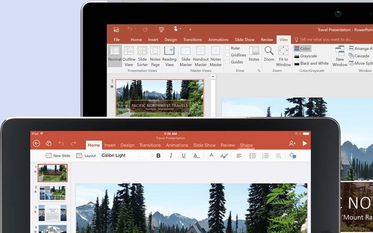Screen dimensions: 373x233
Task: Tap the iPad file icon beside back arrow
Action: [48, 143]
